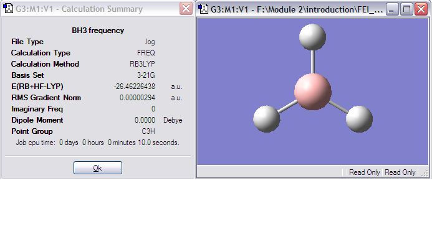The width and height of the screenshot is (432, 249).
Task: Click the GaussView icon in molecule viewer title bar
Action: tap(203, 9)
